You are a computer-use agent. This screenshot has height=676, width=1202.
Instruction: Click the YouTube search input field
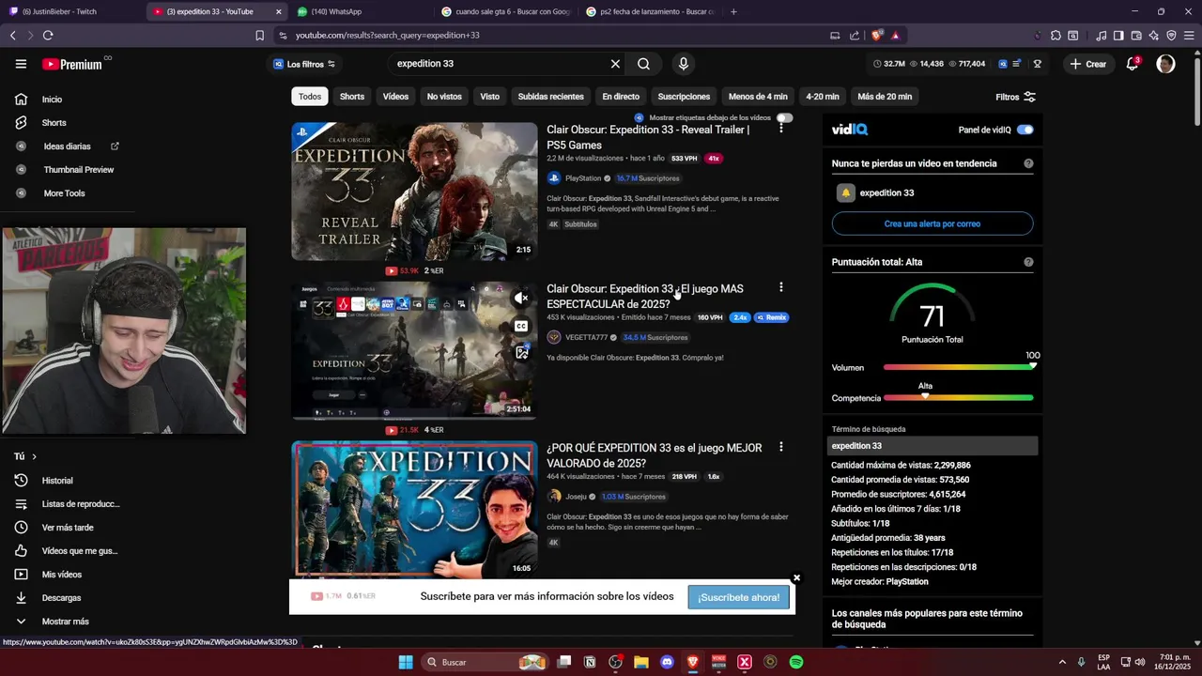pyautogui.click(x=500, y=64)
